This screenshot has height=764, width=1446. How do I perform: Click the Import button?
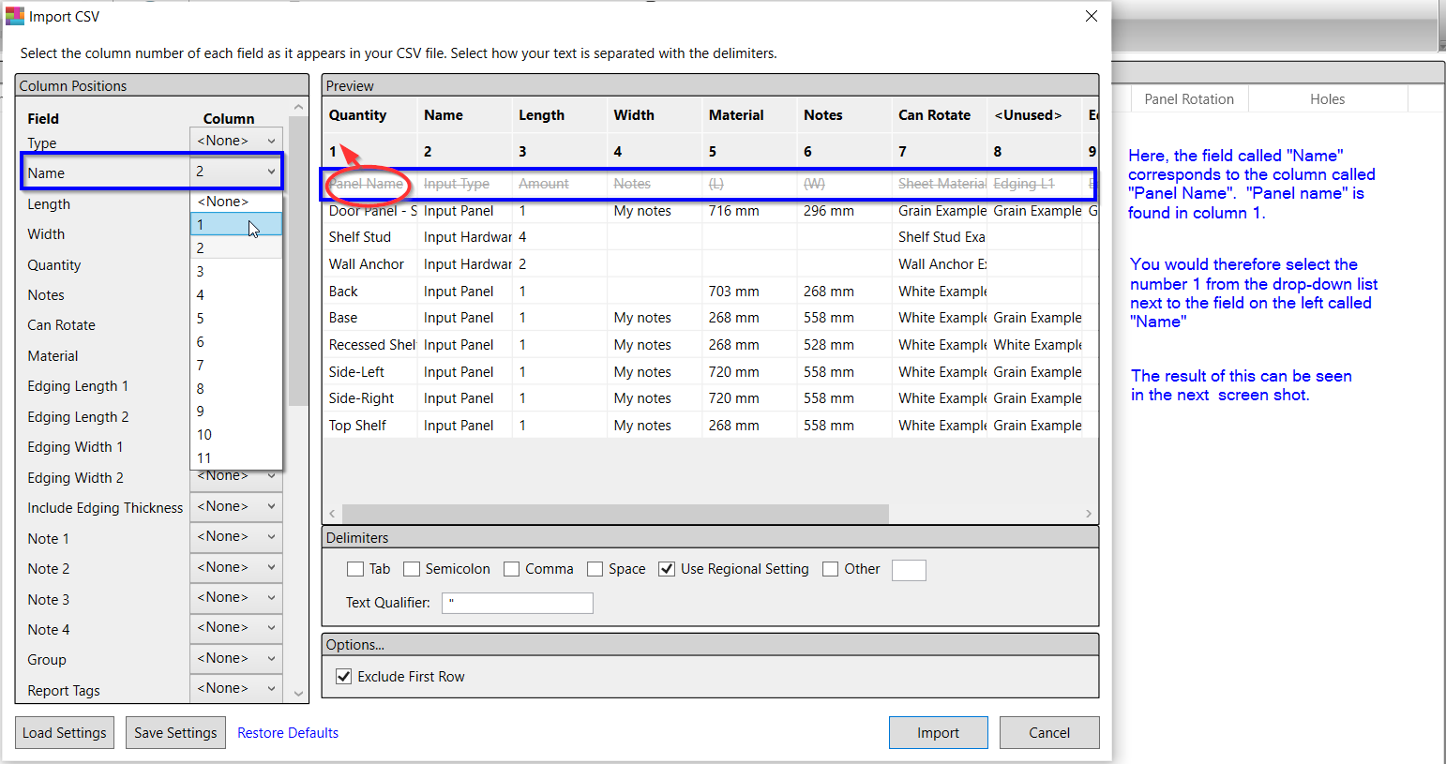coord(938,733)
